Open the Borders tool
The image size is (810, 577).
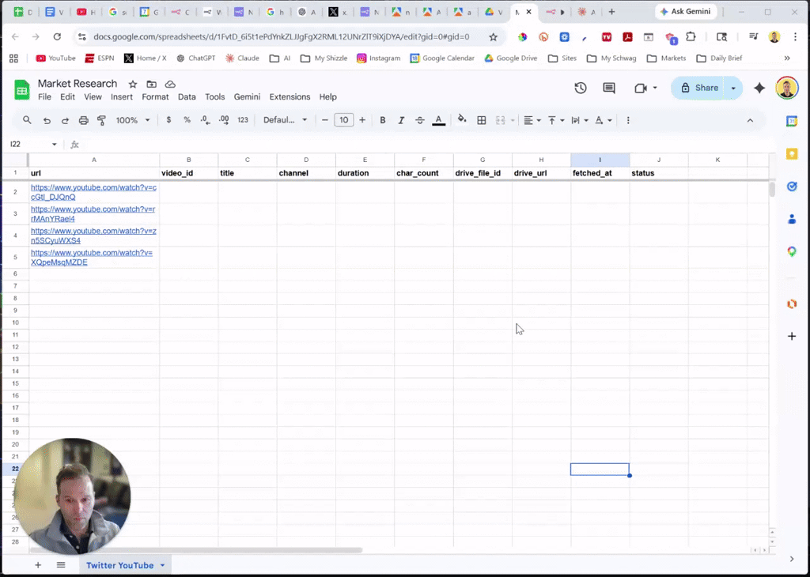pos(481,119)
